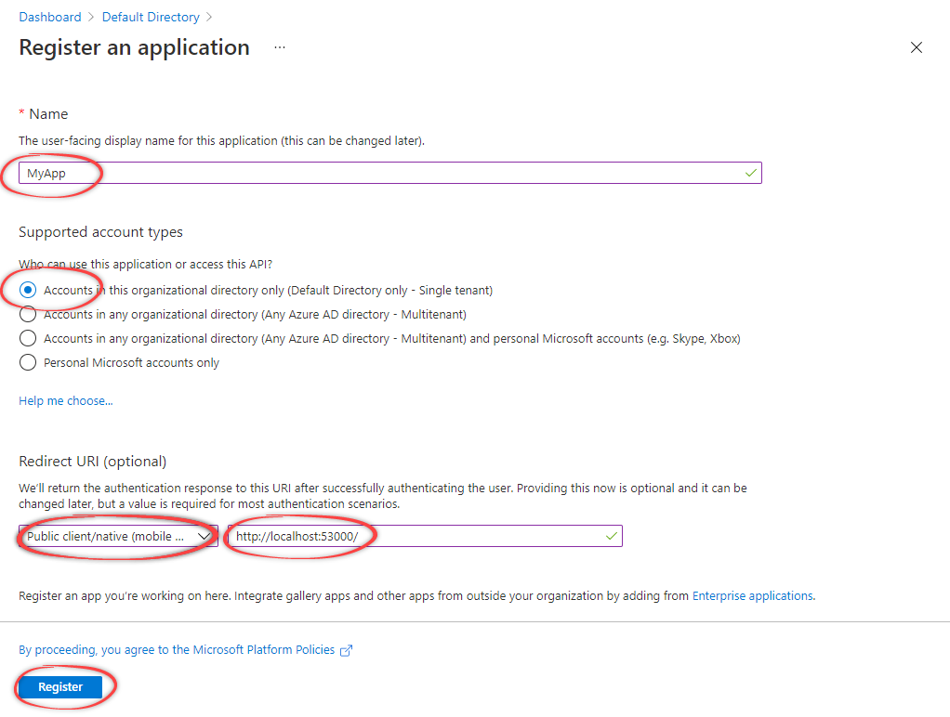Click the close X icon
950x717 pixels.
917,46
